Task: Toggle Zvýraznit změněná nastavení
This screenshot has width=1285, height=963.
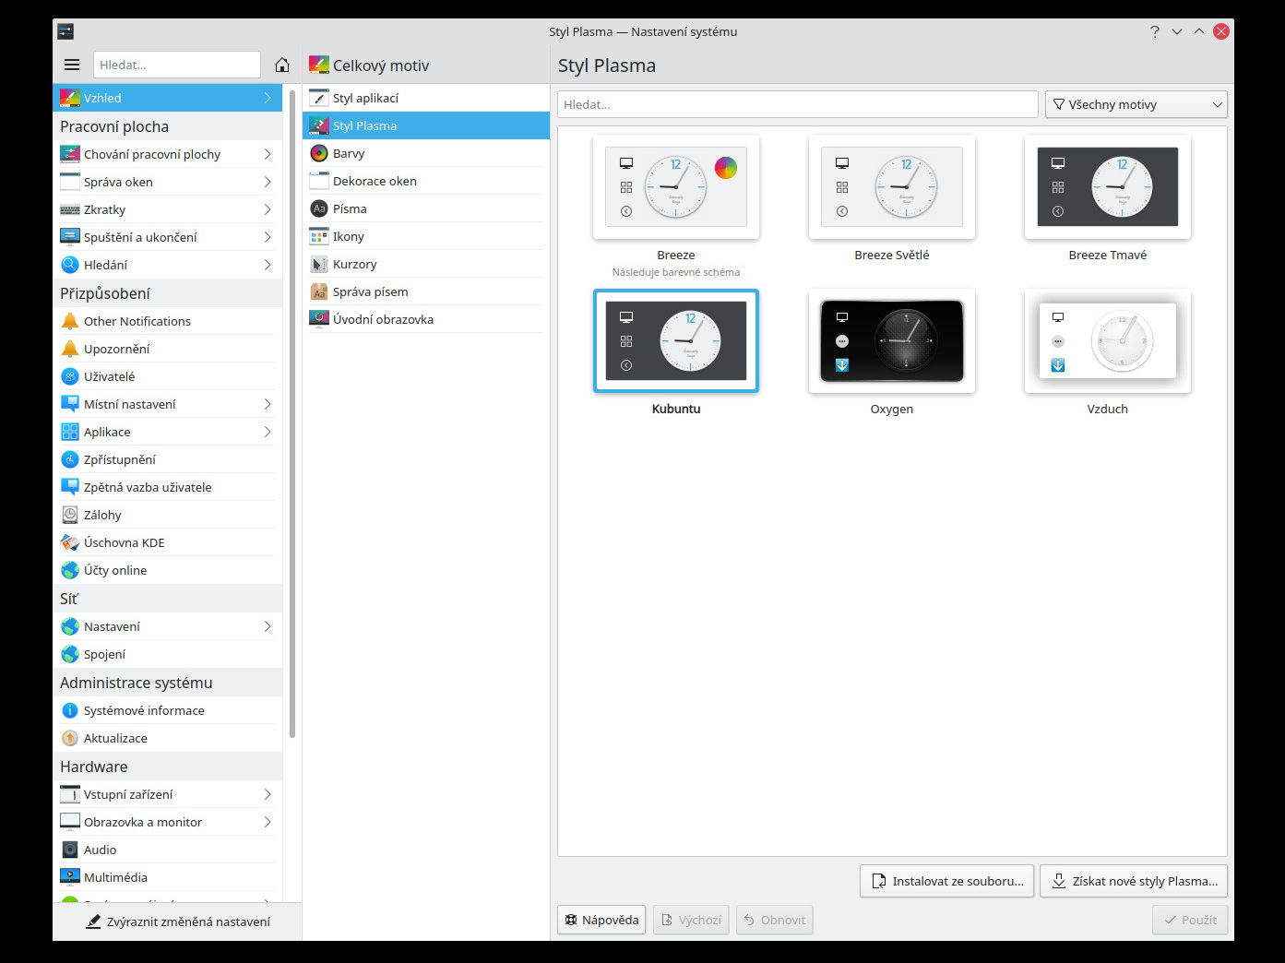Action: 177,921
